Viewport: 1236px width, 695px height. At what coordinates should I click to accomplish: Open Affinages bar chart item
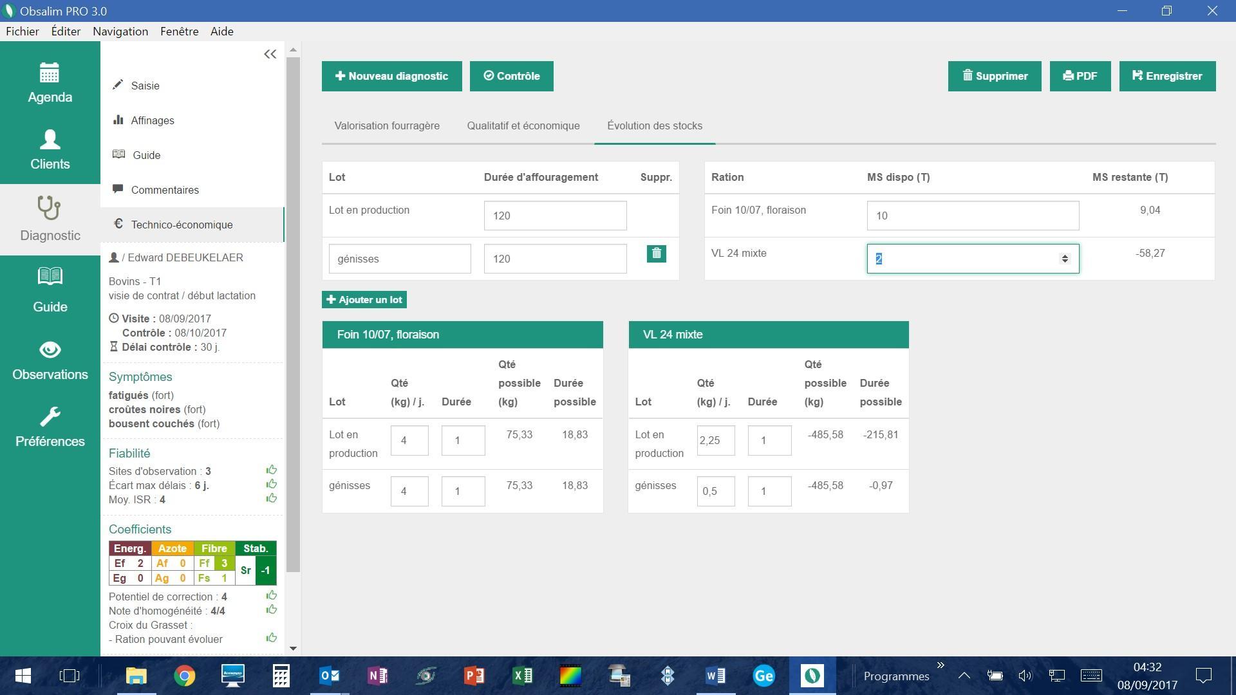point(152,120)
